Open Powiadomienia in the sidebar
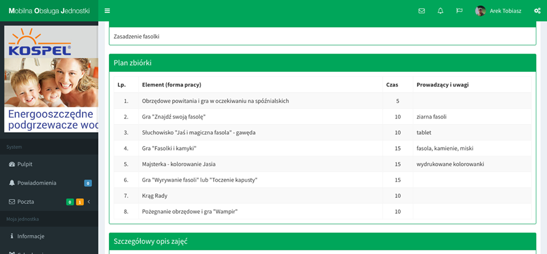Screen dimensions: 547x254 [x=36, y=183]
